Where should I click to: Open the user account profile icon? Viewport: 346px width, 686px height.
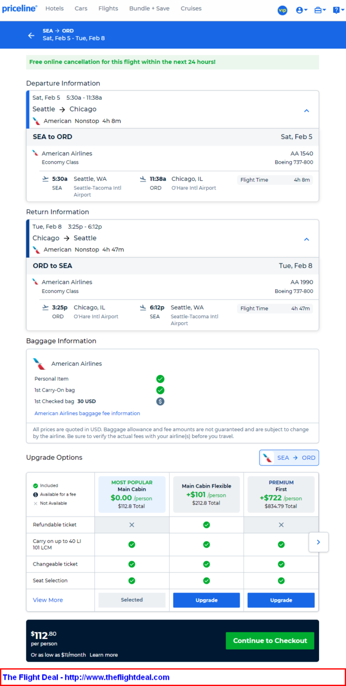(302, 10)
